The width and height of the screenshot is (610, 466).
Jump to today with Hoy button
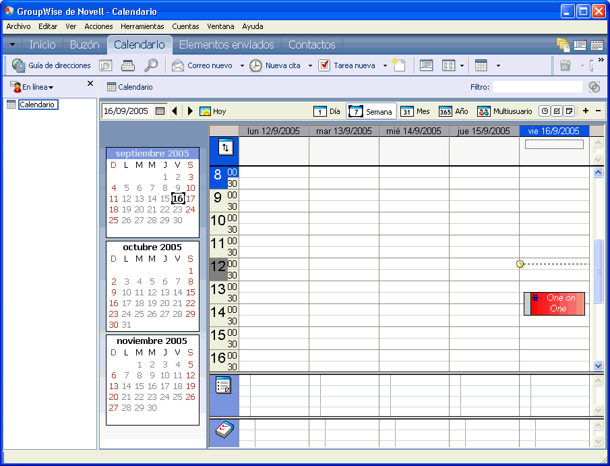click(x=213, y=111)
